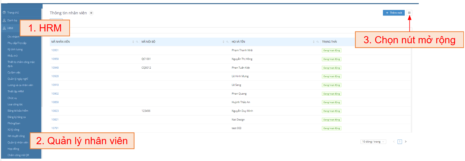The image size is (465, 161).
Task: Click the Thêm mới button
Action: pyautogui.click(x=394, y=13)
